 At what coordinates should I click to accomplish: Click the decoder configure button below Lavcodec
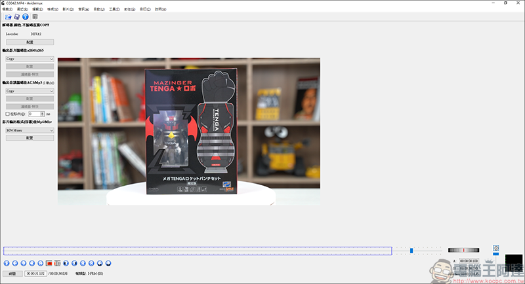(x=30, y=42)
